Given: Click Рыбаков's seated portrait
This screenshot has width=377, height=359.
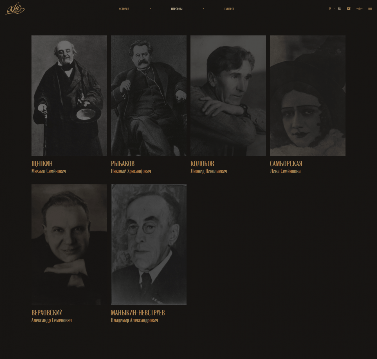Looking at the screenshot, I should click(149, 96).
